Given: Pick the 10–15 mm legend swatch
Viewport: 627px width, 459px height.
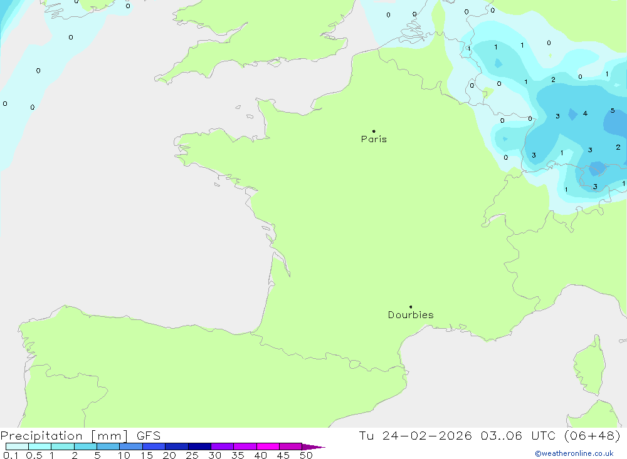Looking at the screenshot, I should point(131,446).
